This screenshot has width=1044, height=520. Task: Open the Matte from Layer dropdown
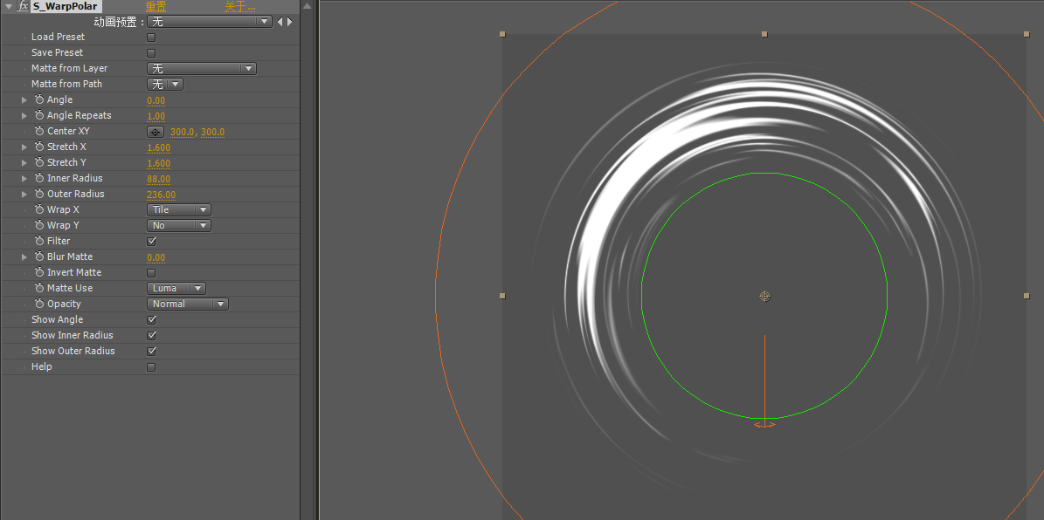(x=201, y=69)
